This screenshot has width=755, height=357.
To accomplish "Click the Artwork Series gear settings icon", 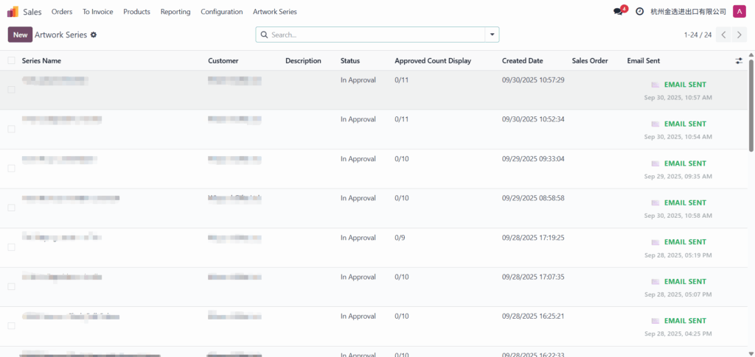I will coord(94,35).
